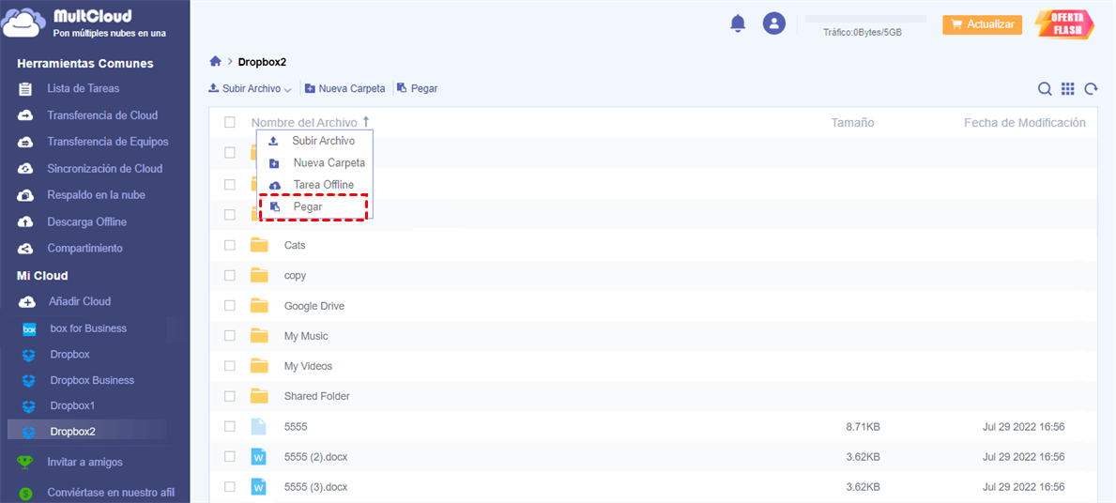Image resolution: width=1116 pixels, height=503 pixels.
Task: Go to home via breadcrumb icon
Action: [215, 62]
